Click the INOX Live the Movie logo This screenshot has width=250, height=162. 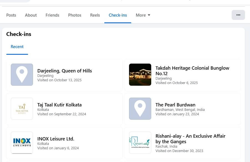coord(22,143)
